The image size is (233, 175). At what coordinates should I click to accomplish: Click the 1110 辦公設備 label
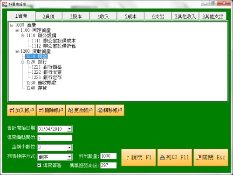click(41, 35)
